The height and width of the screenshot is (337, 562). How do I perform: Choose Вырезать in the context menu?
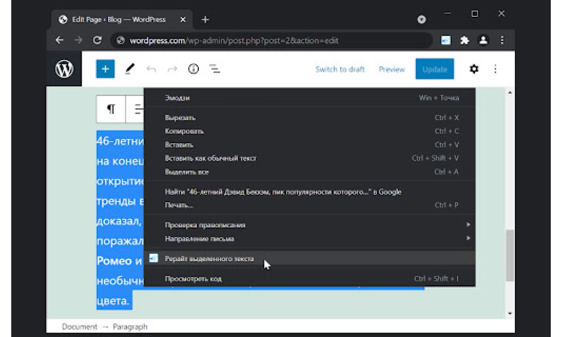click(310, 117)
